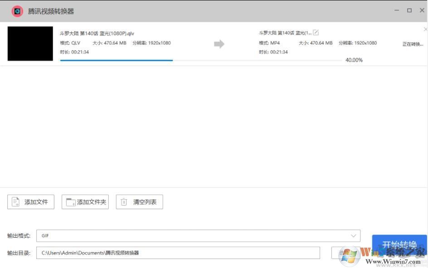
Task: Click the 开始转换 blue button
Action: click(x=399, y=244)
